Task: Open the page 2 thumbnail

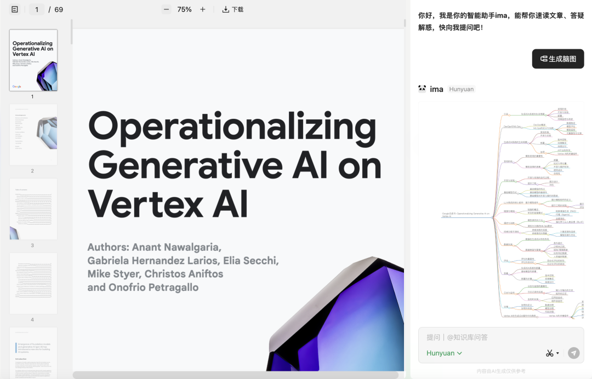Action: (33, 135)
